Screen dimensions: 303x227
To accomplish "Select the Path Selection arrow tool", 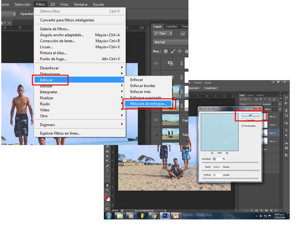I will click(107, 176).
